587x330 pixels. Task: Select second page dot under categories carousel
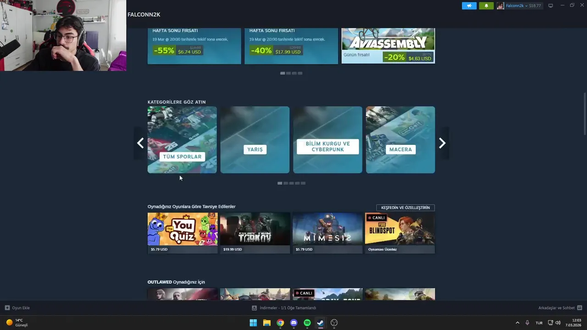pos(286,183)
